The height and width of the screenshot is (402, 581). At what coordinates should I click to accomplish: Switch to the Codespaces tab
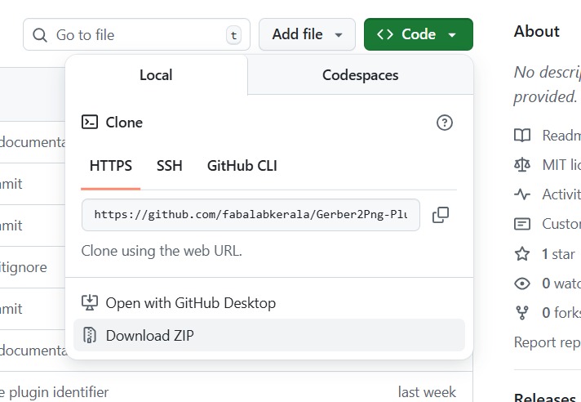click(360, 75)
